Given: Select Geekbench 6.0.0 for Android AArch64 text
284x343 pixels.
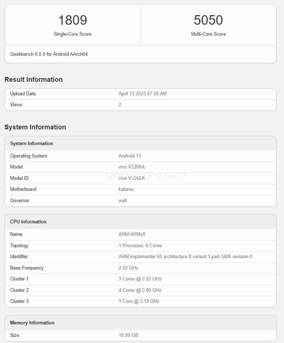Looking at the screenshot, I should (x=49, y=54).
